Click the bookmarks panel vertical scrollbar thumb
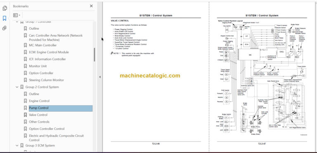Viewport: 317px width, 153px height. 95,55
